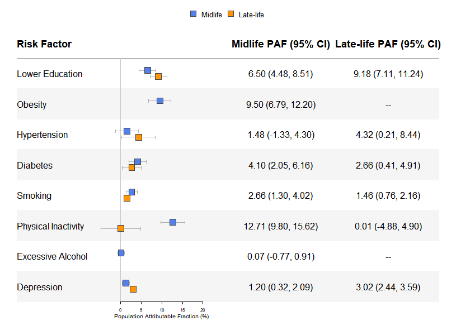Click the Midlife PAF (95% CI) header
Screen dimensions: 456x335
click(280, 44)
